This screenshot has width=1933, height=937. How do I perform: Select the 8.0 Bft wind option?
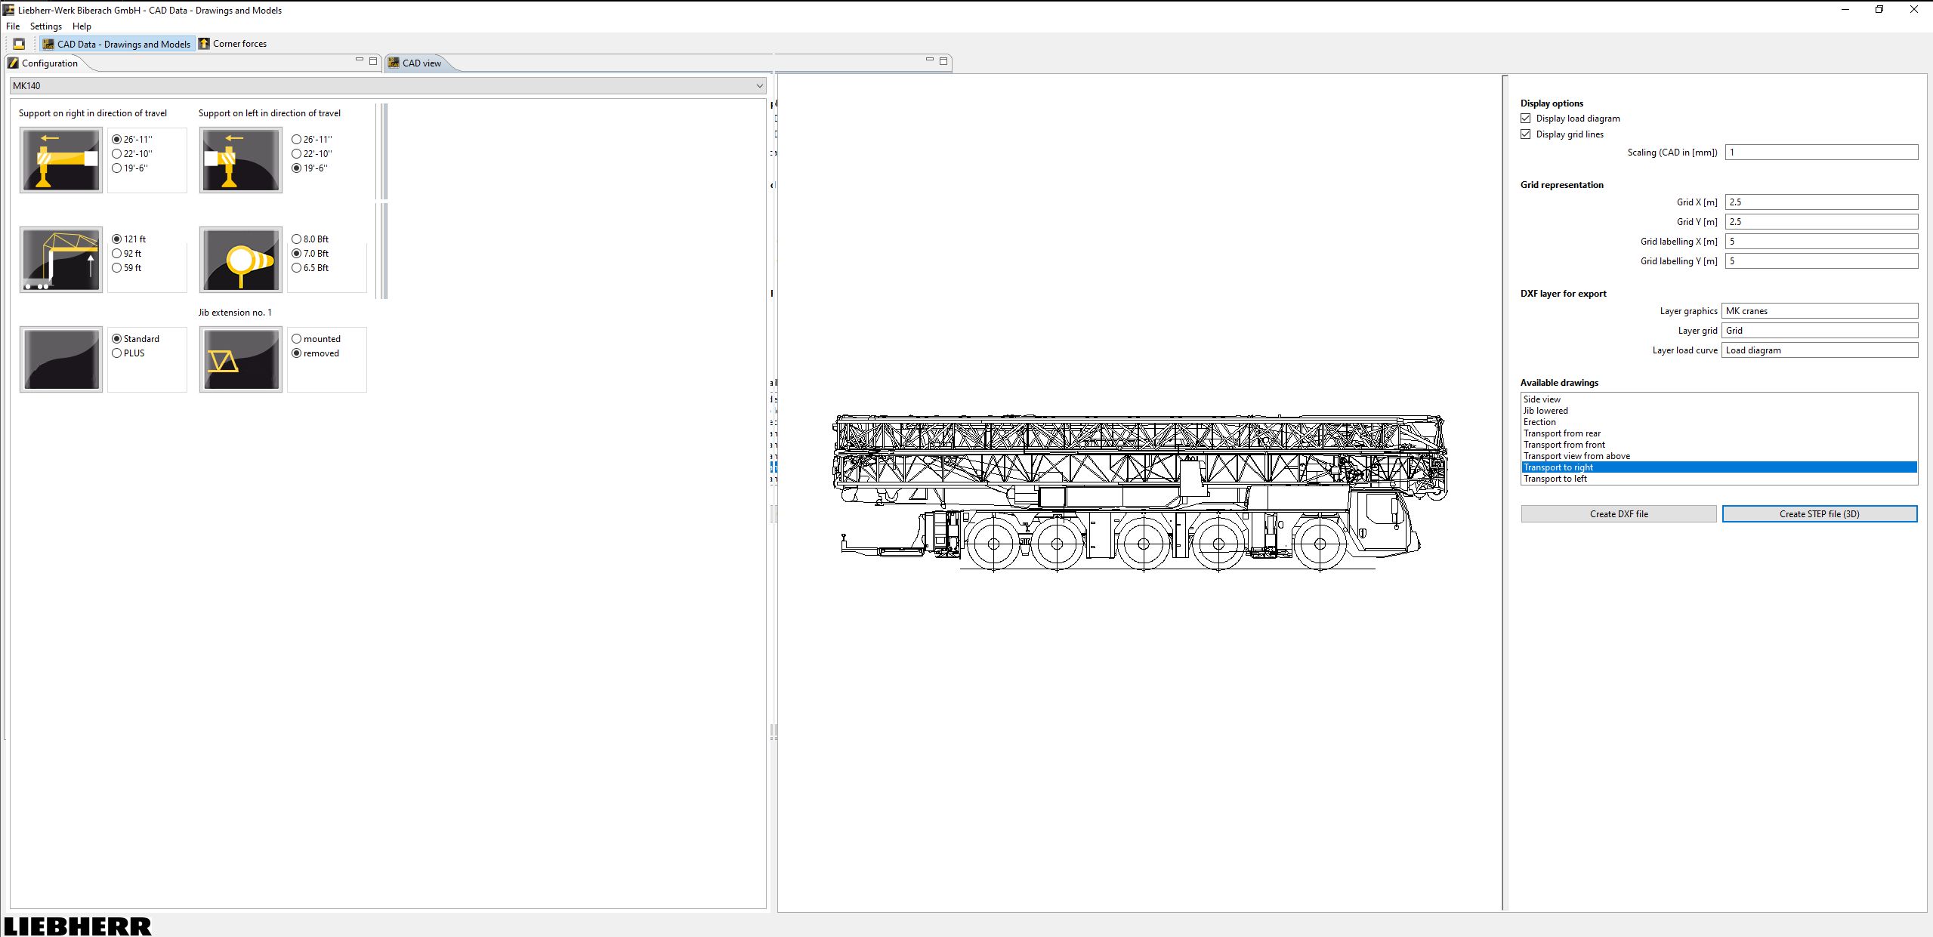tap(295, 239)
